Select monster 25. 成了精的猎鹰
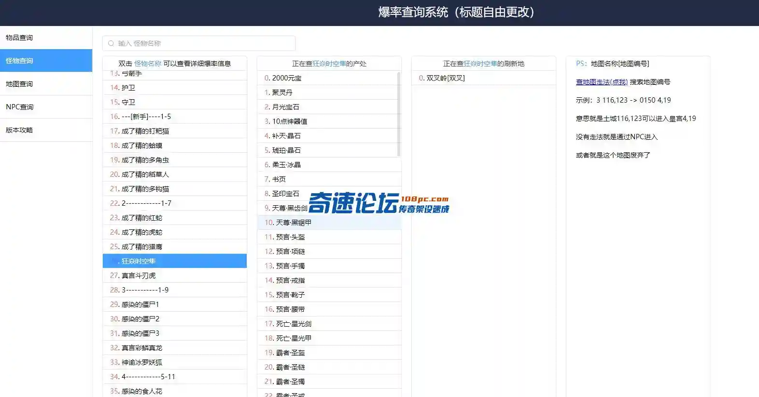 click(x=175, y=247)
